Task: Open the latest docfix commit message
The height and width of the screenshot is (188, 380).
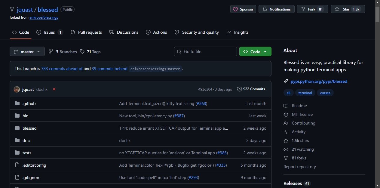Action: coord(42,89)
